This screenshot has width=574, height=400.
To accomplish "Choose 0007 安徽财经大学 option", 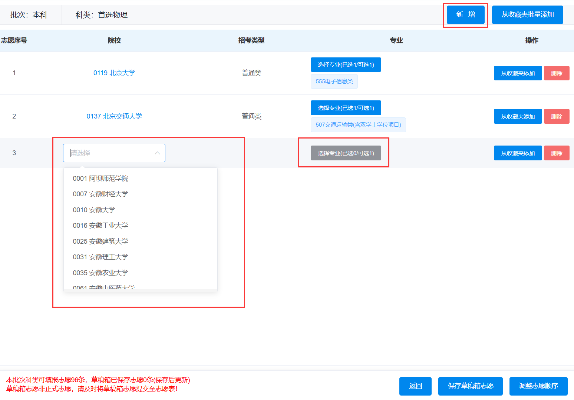I will click(x=100, y=194).
